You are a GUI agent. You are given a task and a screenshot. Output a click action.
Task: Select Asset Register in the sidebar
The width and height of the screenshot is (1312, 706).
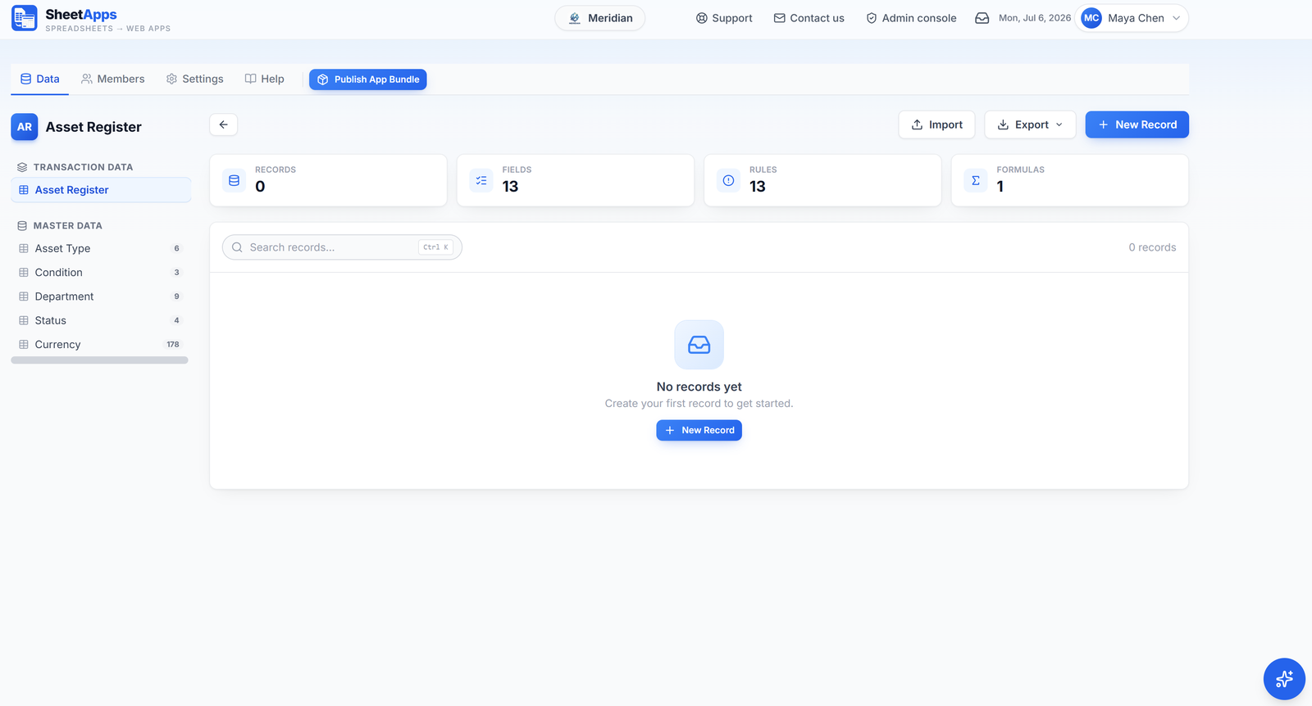click(101, 190)
